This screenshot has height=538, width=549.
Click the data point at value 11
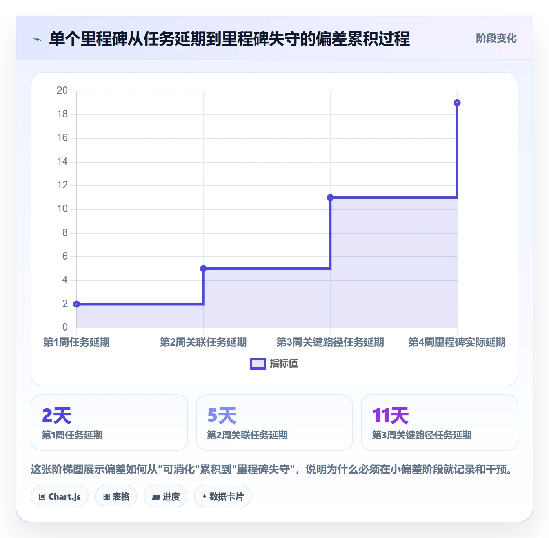330,198
